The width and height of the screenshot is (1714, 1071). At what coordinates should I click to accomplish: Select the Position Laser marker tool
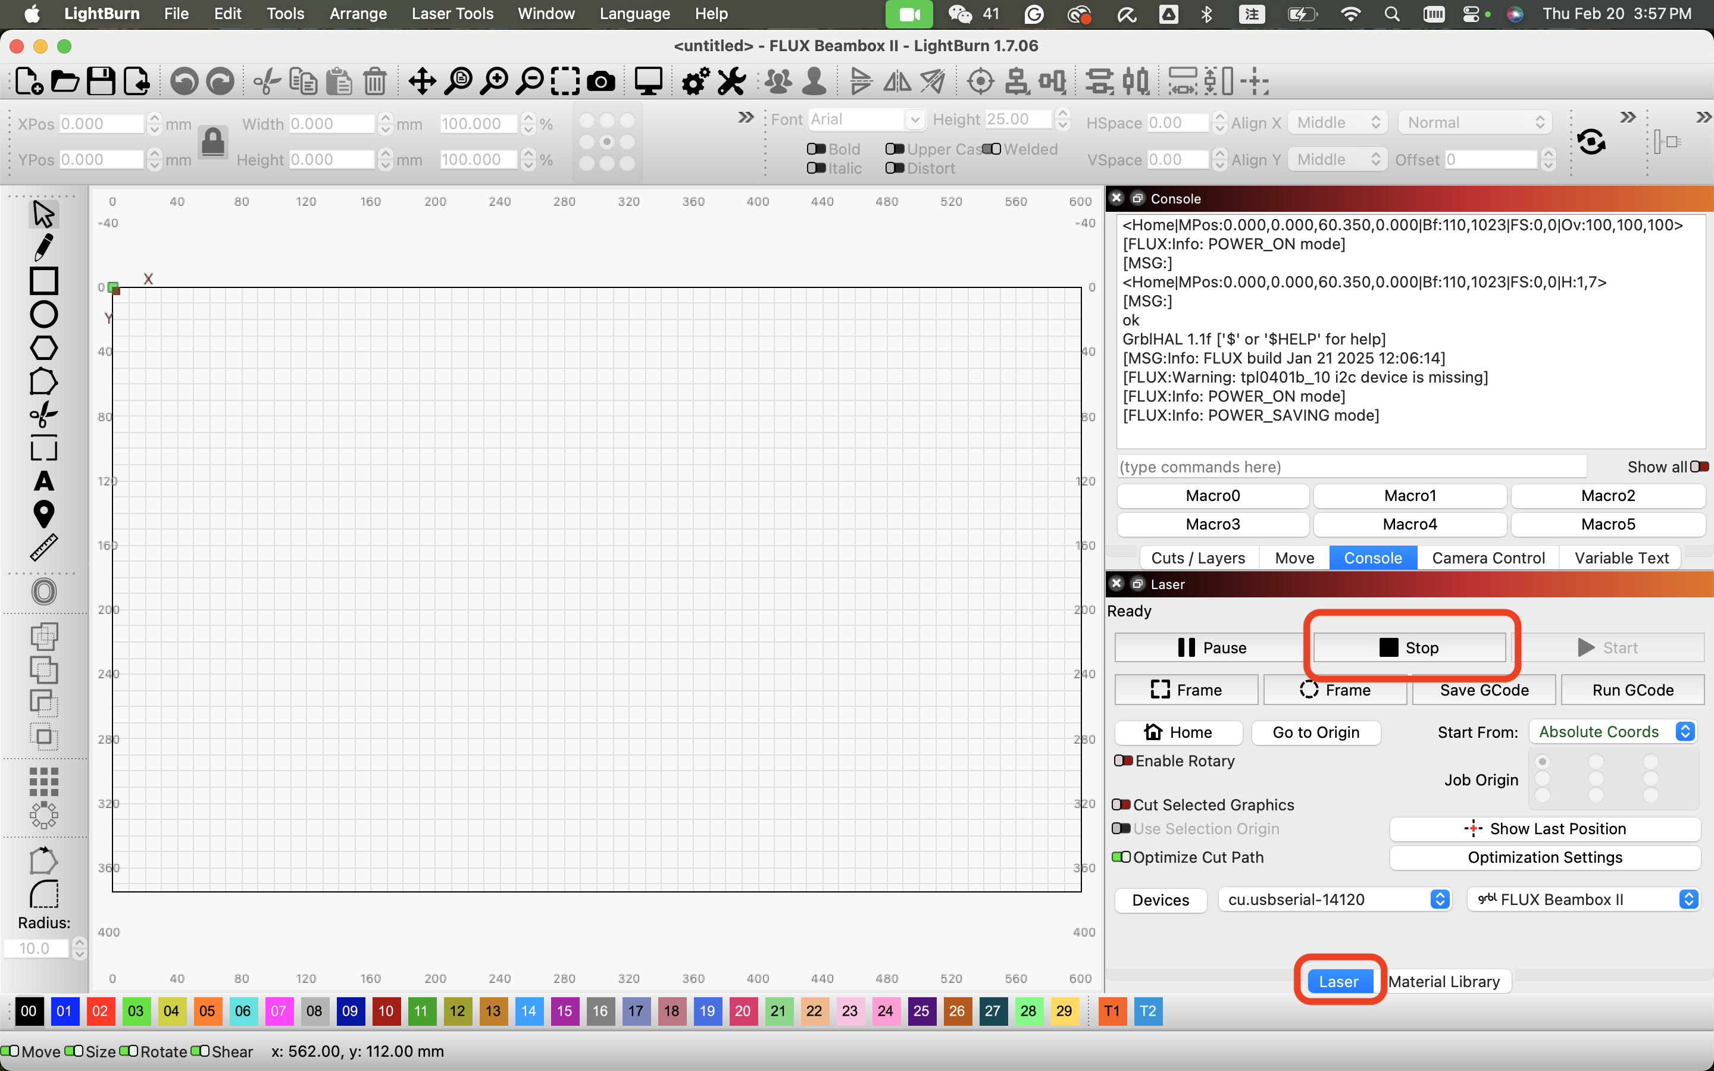[43, 514]
